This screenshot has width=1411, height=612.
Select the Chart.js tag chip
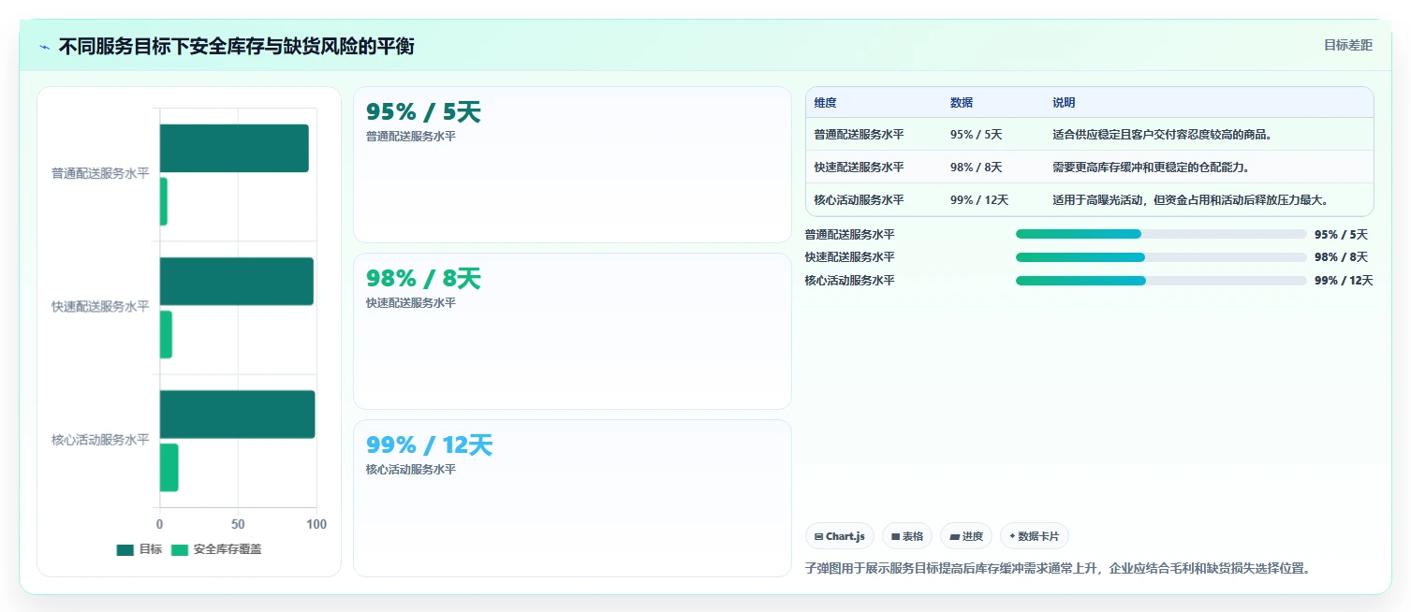[x=840, y=536]
